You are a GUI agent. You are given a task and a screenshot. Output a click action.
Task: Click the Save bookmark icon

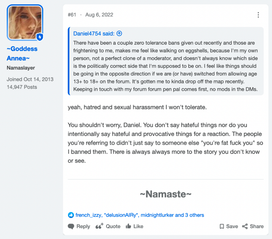(222, 226)
